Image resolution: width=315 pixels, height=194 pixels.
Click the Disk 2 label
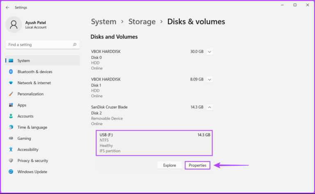point(96,113)
